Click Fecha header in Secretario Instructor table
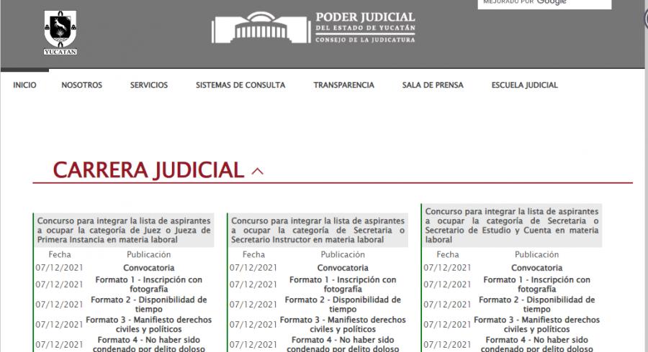Viewport: 648px width, 352px height. pyautogui.click(x=253, y=255)
